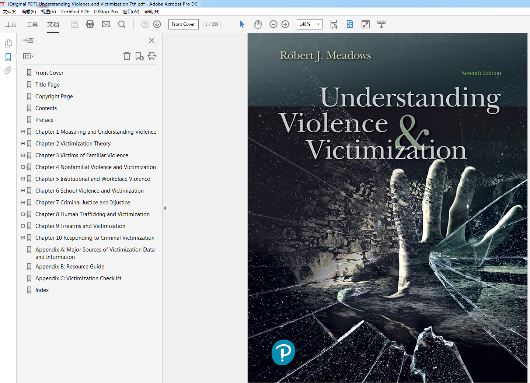The width and height of the screenshot is (530, 383).
Task: Expand Chapter 7 Criminal Justice and Injustice
Action: (23, 202)
